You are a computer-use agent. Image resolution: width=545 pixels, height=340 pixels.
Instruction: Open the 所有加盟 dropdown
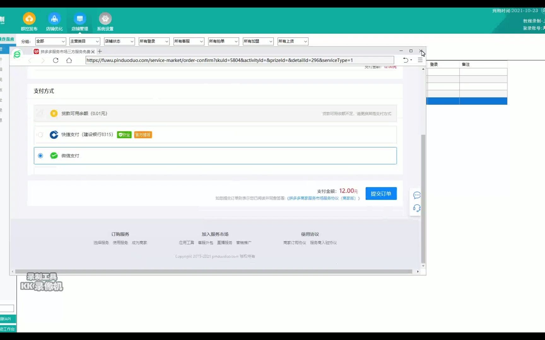(258, 41)
